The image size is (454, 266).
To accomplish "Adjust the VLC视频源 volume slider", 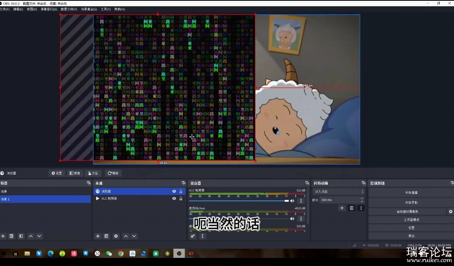I will click(239, 201).
